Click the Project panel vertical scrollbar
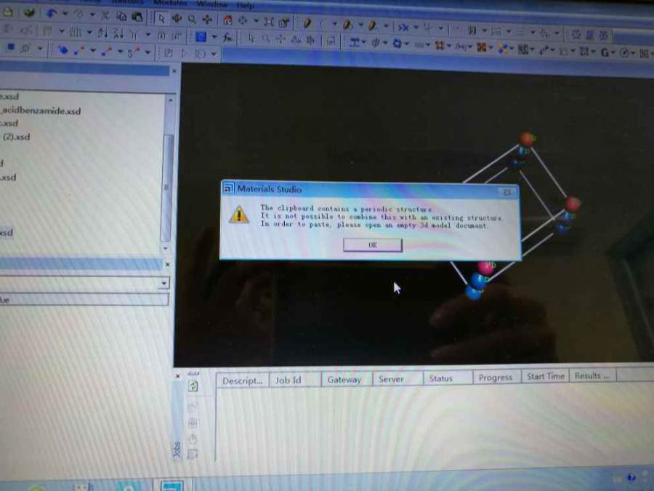654x491 pixels. (167, 187)
